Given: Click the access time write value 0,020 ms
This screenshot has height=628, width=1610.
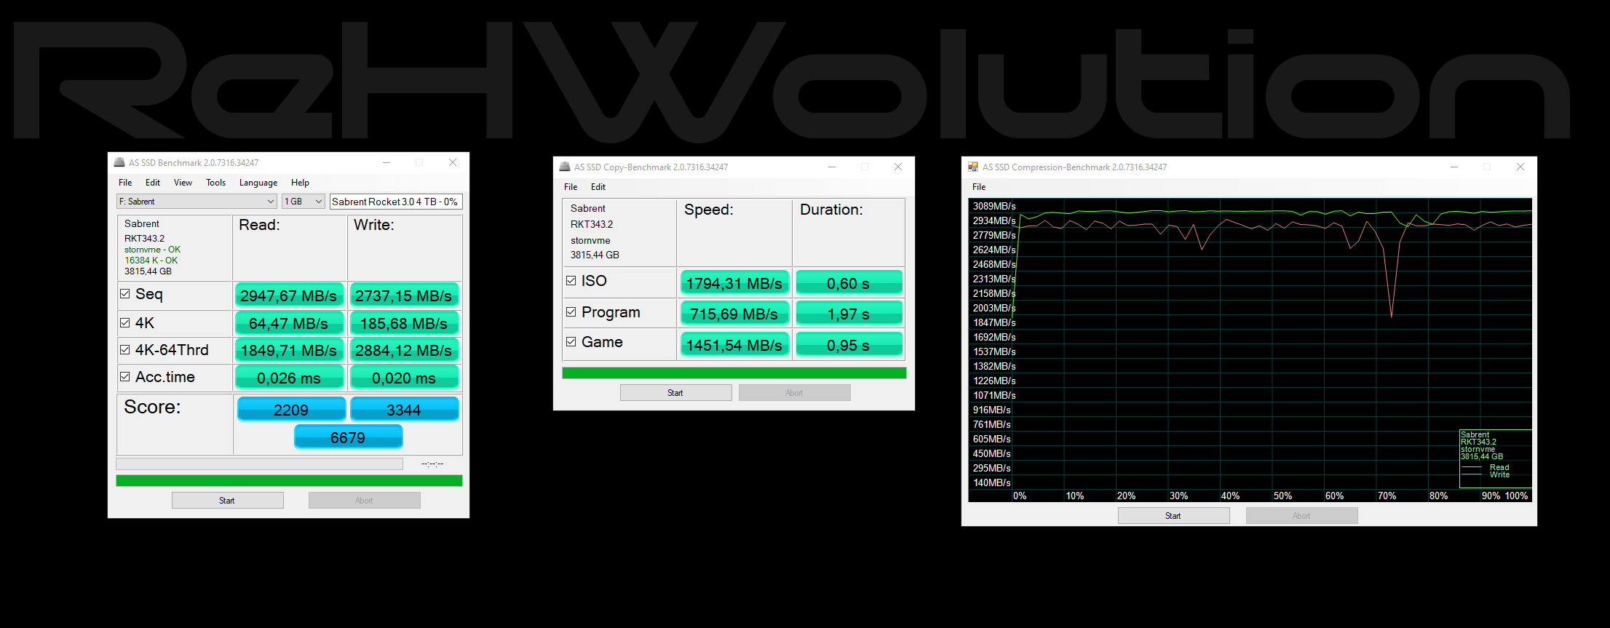Looking at the screenshot, I should pyautogui.click(x=404, y=378).
